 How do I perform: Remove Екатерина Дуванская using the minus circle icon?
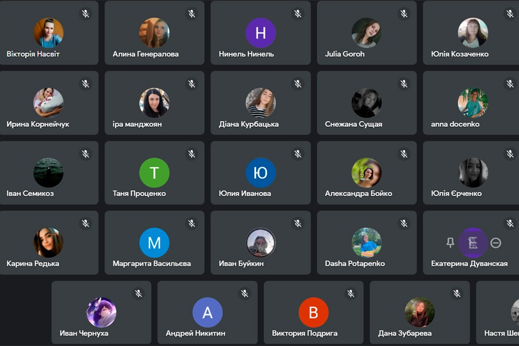(x=495, y=243)
